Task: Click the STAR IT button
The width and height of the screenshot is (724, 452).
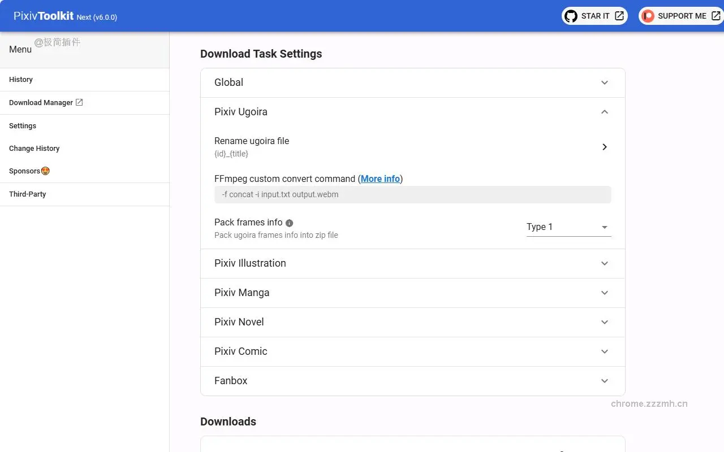Action: tap(594, 16)
